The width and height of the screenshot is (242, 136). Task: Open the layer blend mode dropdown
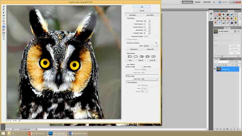pos(221,62)
